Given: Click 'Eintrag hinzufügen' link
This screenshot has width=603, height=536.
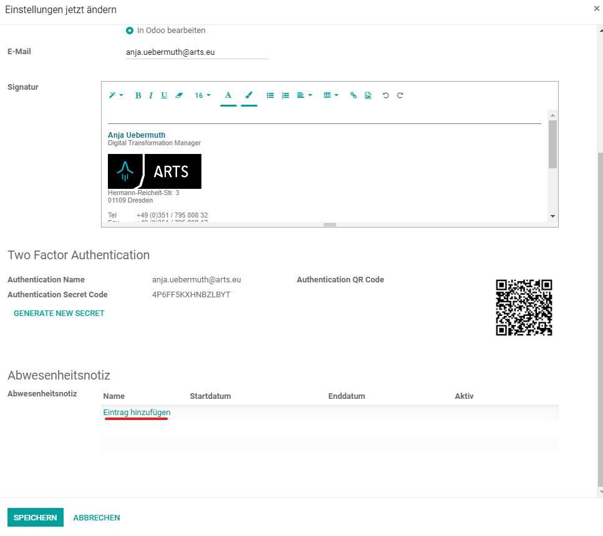Looking at the screenshot, I should pos(137,412).
